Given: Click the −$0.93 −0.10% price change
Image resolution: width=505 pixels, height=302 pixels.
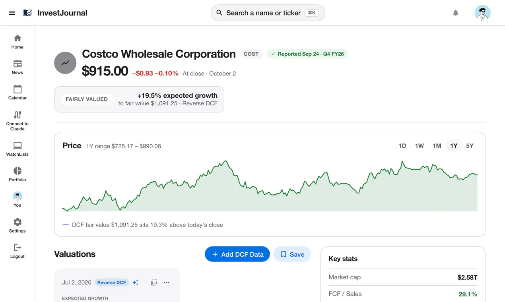Looking at the screenshot, I should pos(155,74).
